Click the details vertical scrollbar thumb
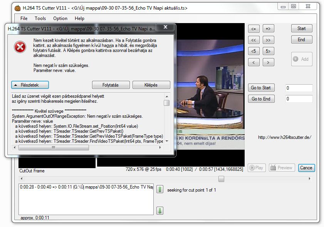324x227 pixels. point(167,103)
